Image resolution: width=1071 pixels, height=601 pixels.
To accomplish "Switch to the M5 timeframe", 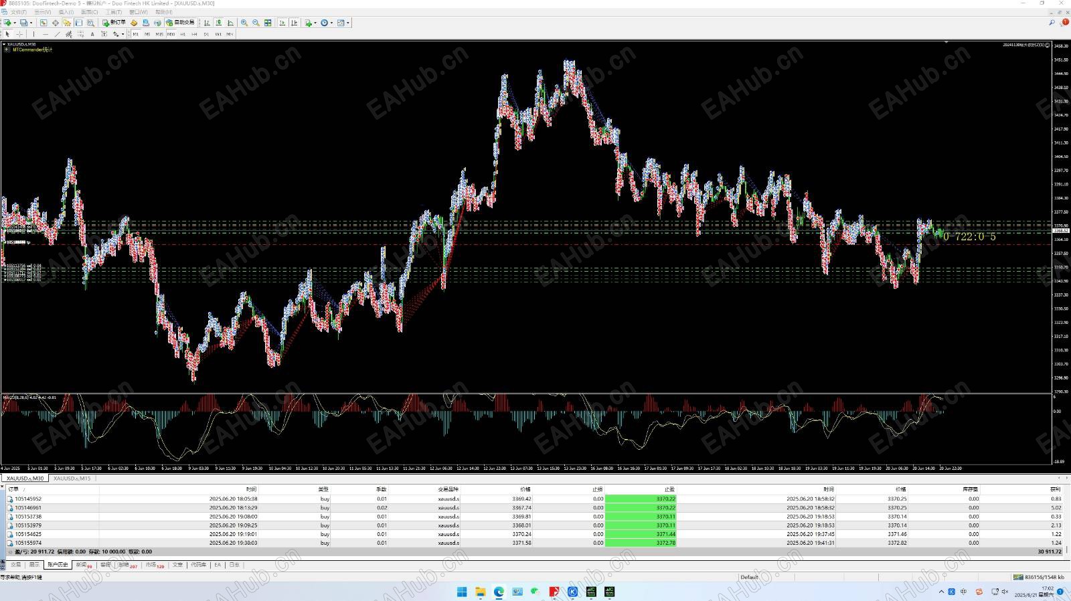I will 147,34.
